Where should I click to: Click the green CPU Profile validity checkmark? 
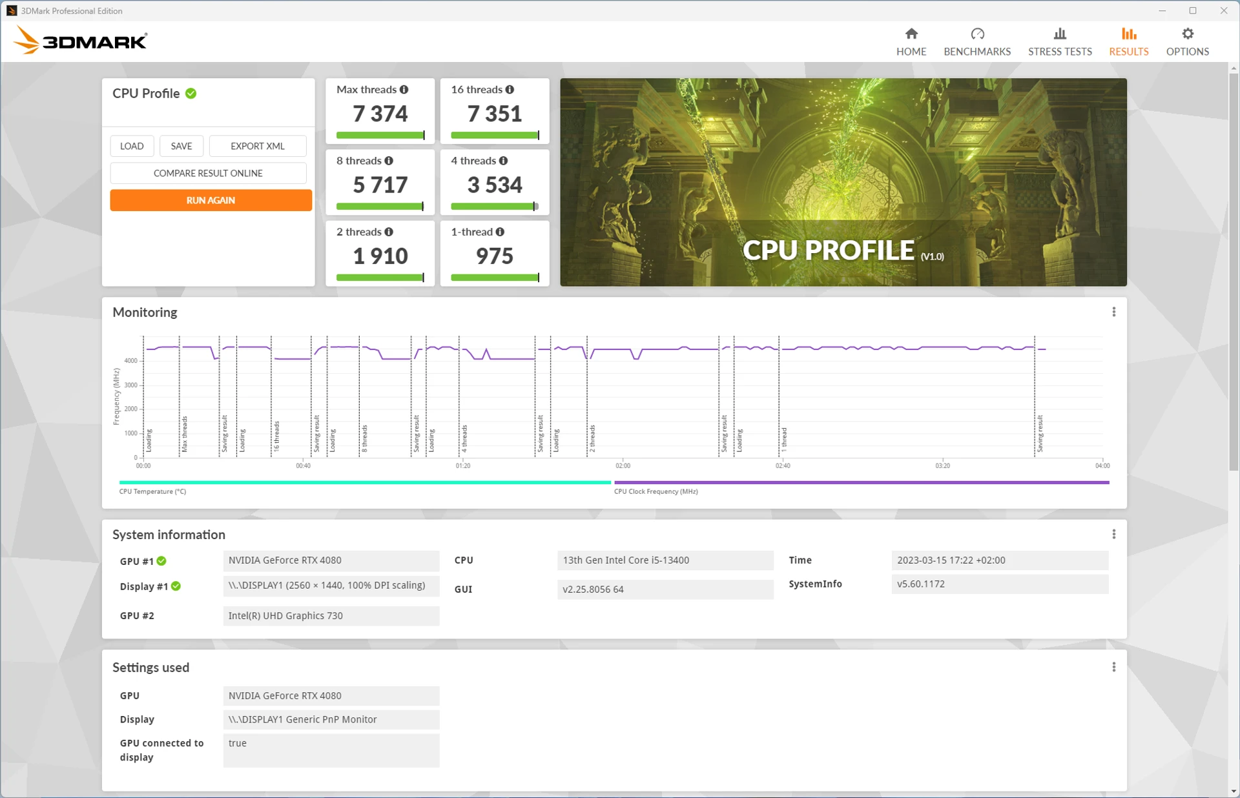tap(191, 94)
